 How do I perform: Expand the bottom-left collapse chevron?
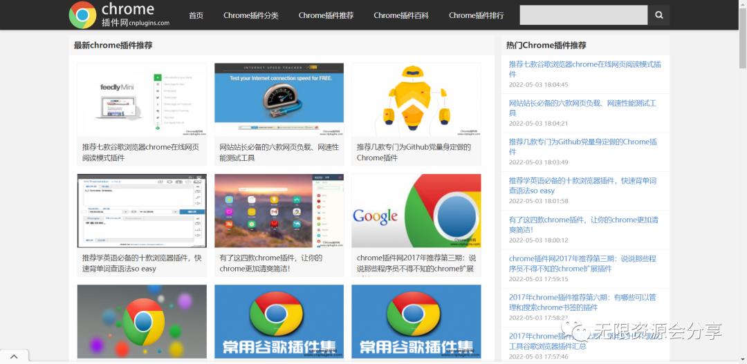click(x=14, y=357)
